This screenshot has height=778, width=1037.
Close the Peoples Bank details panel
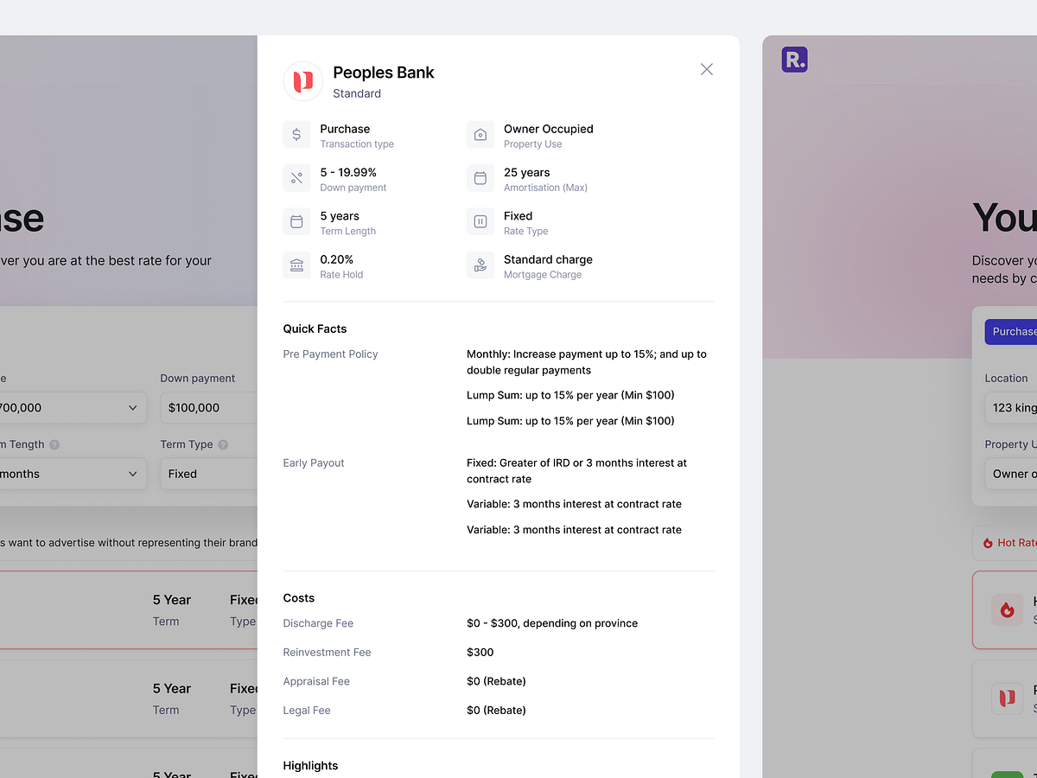[707, 69]
